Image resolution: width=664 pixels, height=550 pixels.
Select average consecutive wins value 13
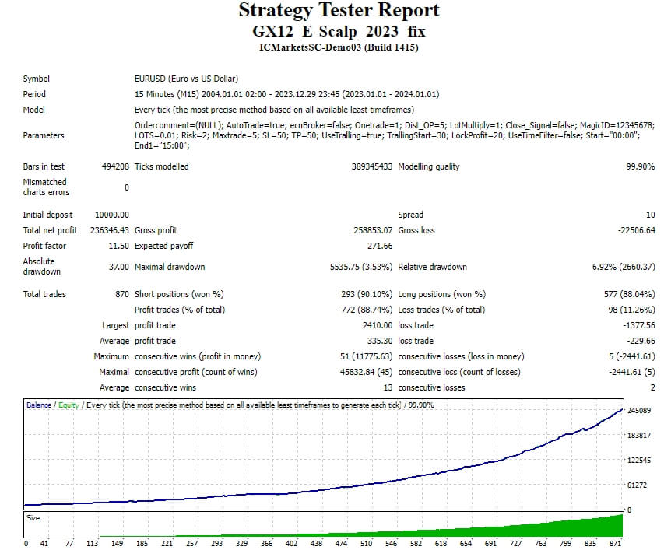click(388, 387)
